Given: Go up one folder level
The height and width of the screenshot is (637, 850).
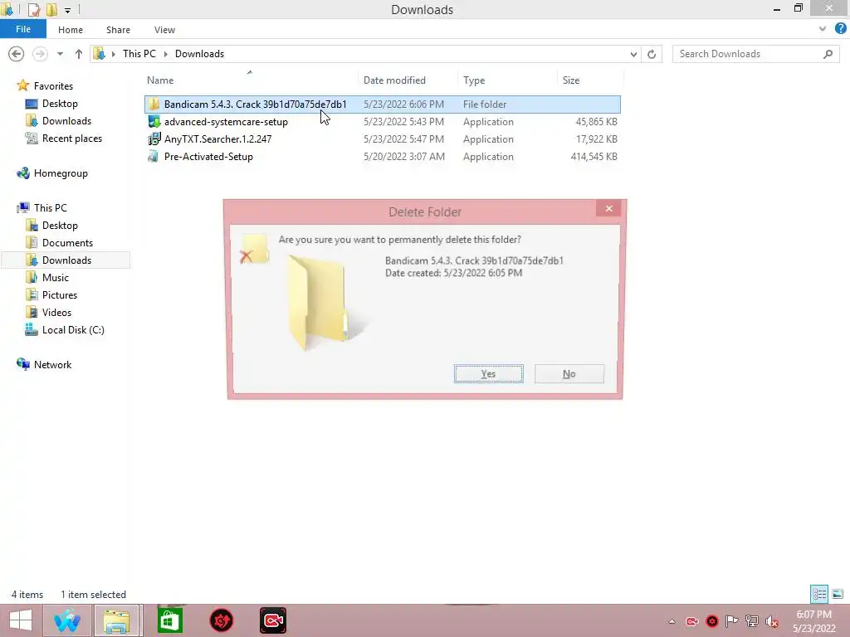Looking at the screenshot, I should tap(79, 54).
